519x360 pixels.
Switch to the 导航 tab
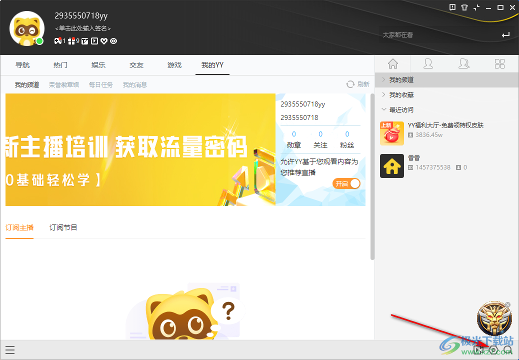point(22,65)
